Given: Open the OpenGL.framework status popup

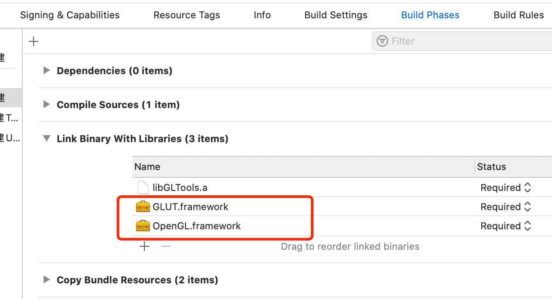Looking at the screenshot, I should [x=506, y=226].
